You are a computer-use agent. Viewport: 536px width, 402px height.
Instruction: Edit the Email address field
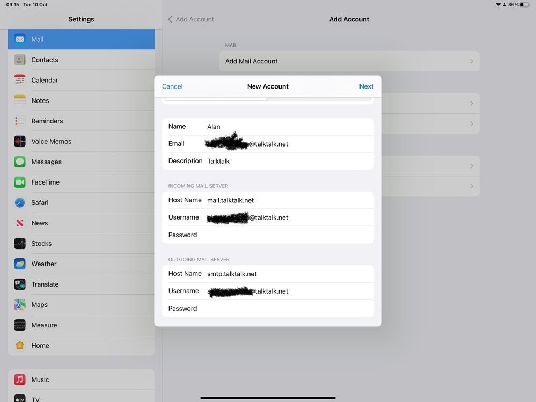tap(268, 144)
